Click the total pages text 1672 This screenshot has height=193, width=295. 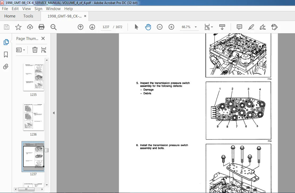pos(119,27)
